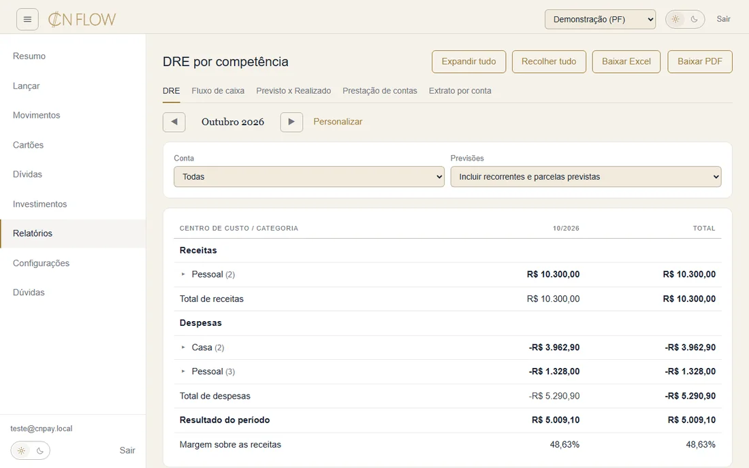
Task: Click -R$ 1.328,00 in the TOTAL column
Action: point(690,371)
